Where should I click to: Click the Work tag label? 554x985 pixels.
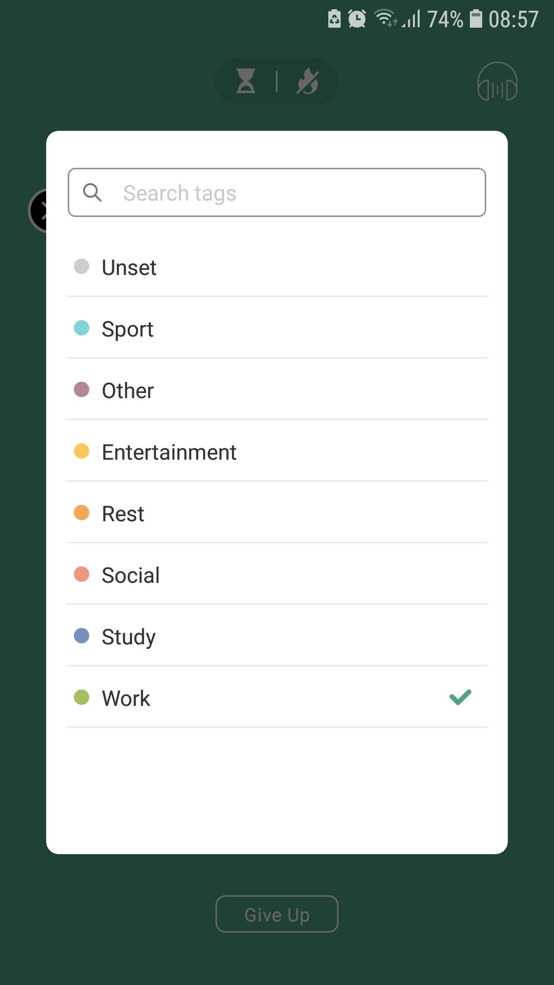tap(126, 698)
